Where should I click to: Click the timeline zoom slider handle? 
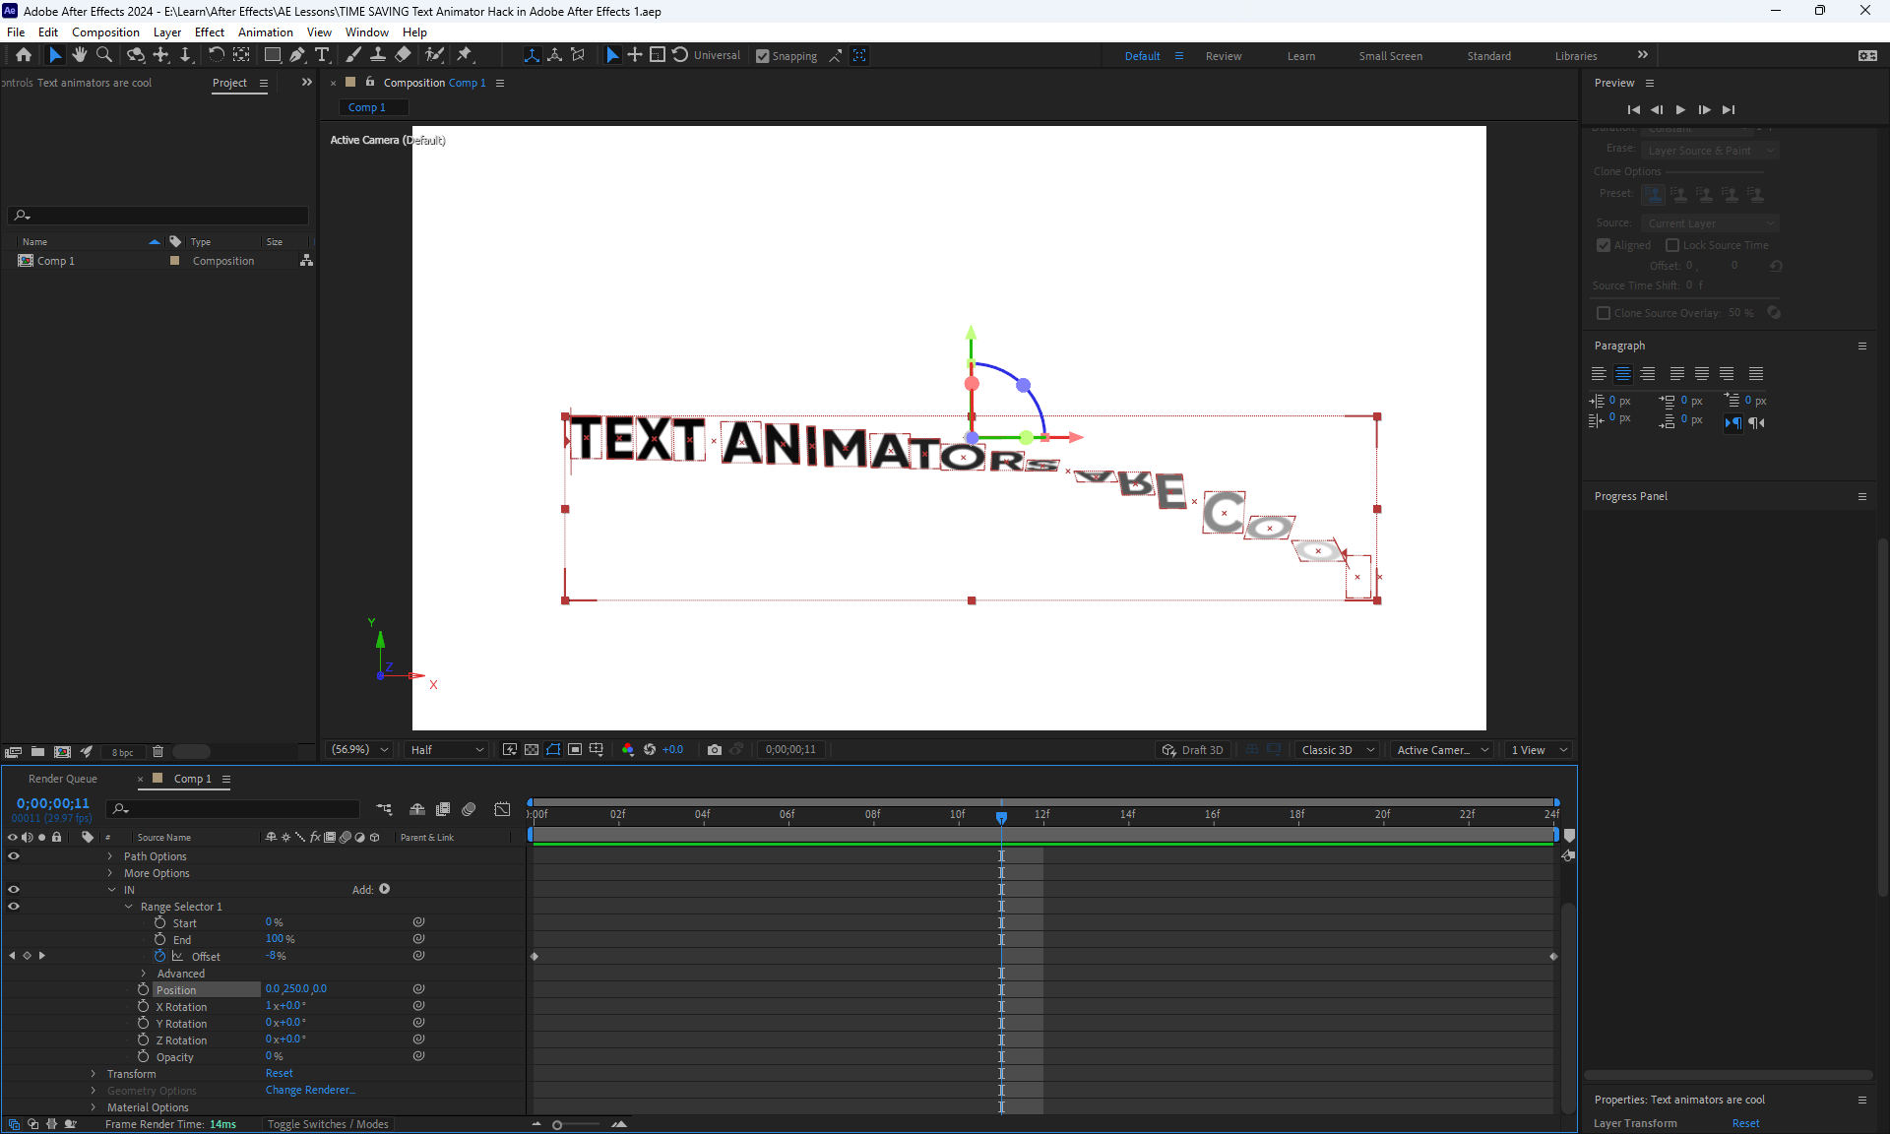click(557, 1125)
